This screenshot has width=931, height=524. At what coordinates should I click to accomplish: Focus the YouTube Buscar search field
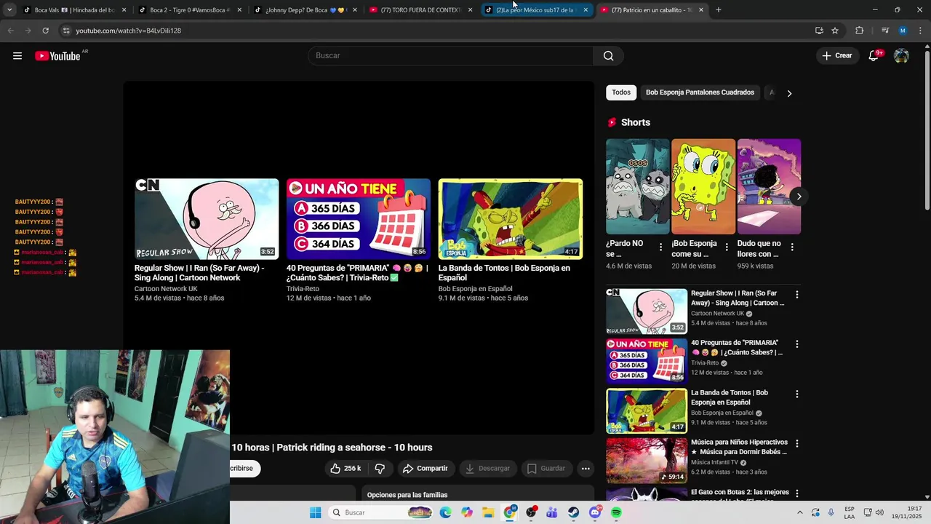tap(451, 56)
